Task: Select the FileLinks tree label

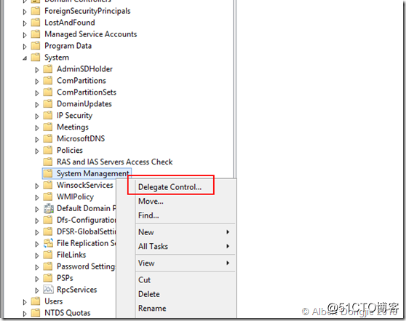Action: [71, 255]
